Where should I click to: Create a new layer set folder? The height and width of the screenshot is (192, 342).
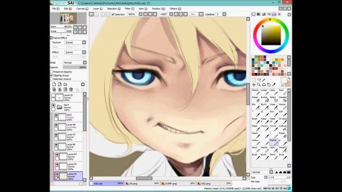[x=65, y=84]
